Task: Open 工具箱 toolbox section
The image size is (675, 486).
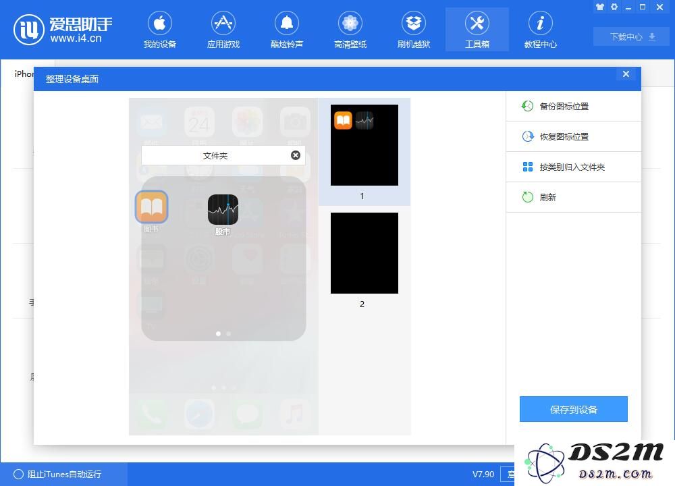Action: coord(477,30)
